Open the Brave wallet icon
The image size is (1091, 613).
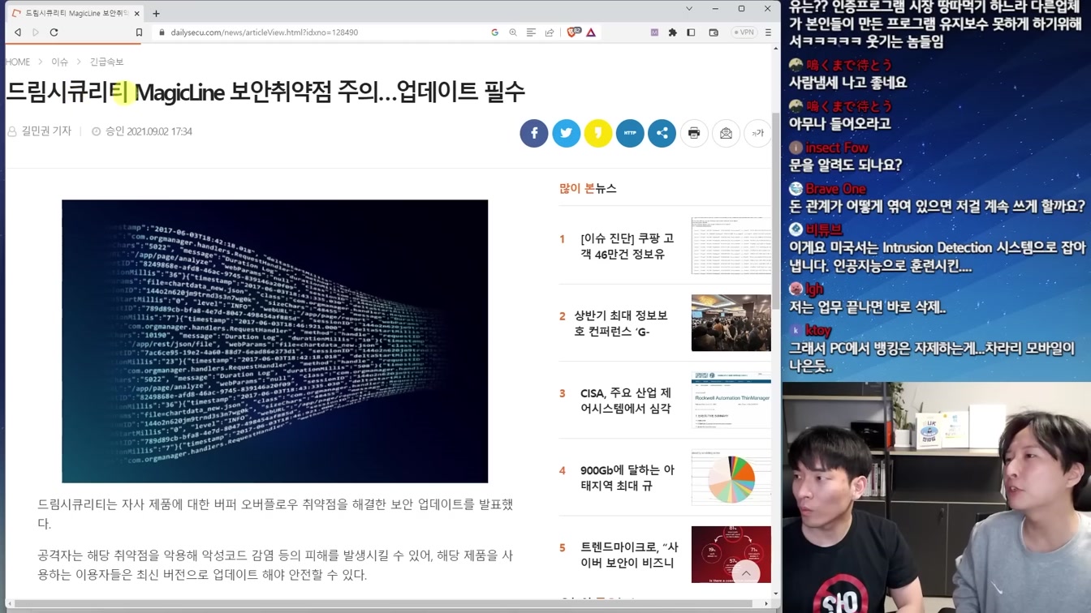pyautogui.click(x=714, y=32)
